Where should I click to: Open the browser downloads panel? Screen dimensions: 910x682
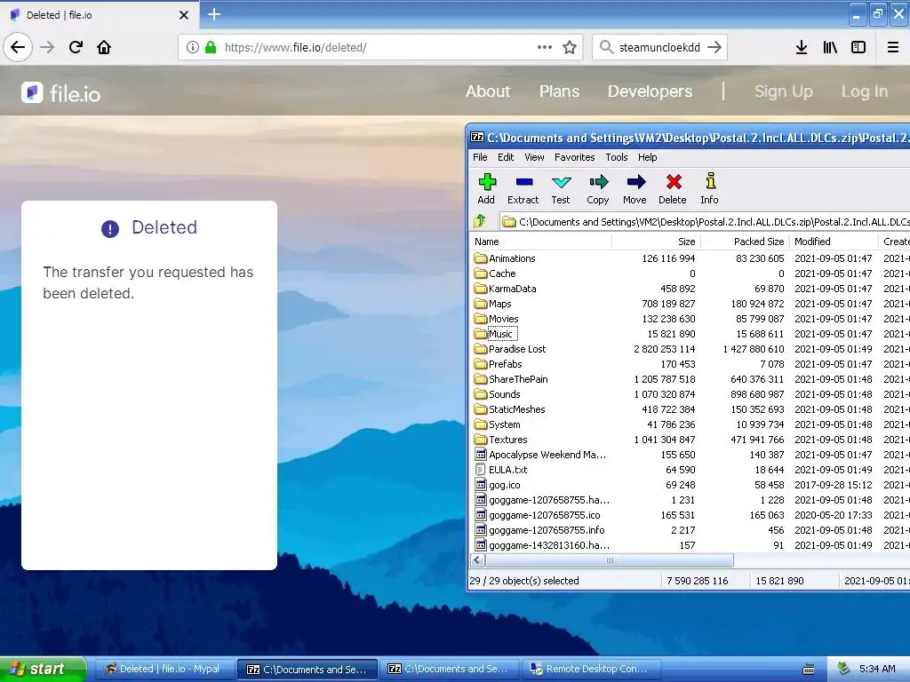click(802, 47)
